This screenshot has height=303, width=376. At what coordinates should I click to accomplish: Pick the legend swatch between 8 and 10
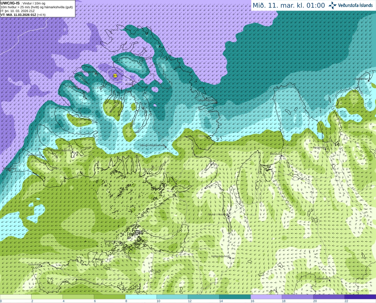[141, 297]
